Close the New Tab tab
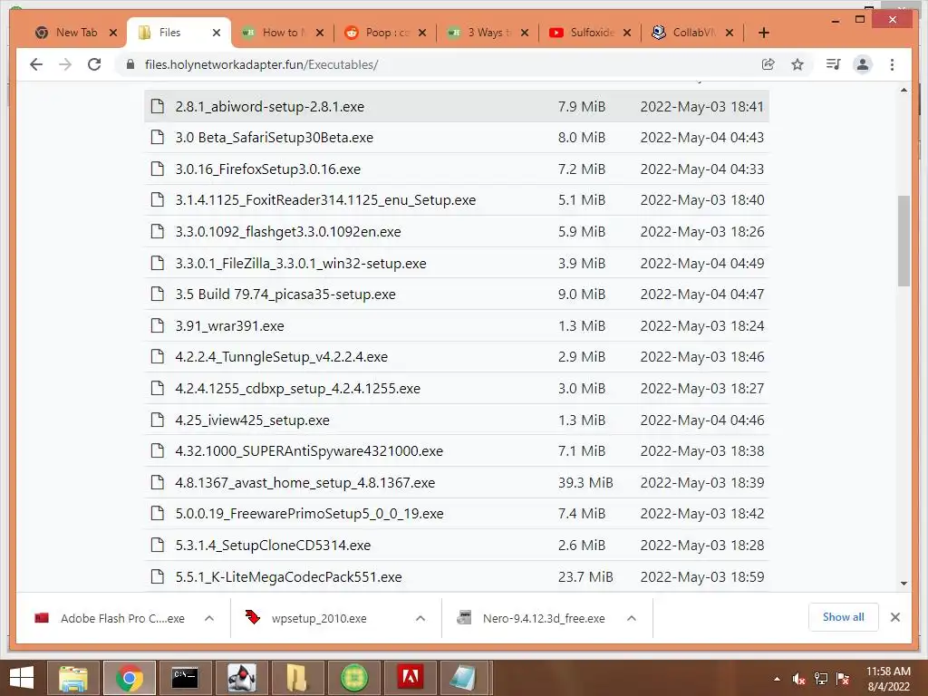This screenshot has width=928, height=696. tap(113, 33)
